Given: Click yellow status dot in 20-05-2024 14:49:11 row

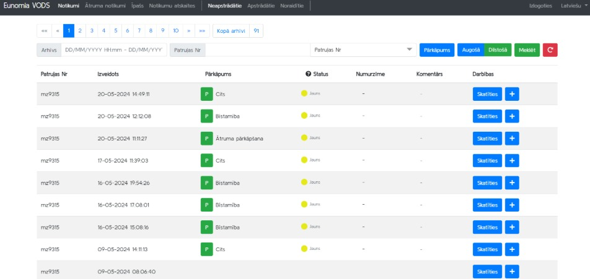Looking at the screenshot, I should tap(304, 93).
